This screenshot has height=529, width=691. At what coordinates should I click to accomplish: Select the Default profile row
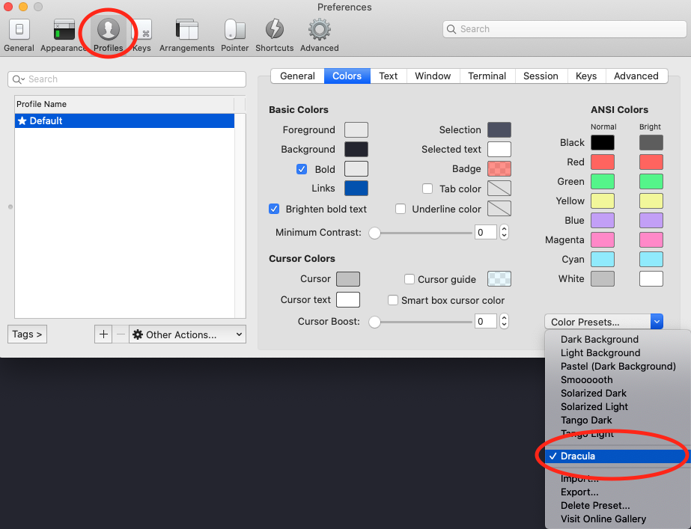click(125, 120)
